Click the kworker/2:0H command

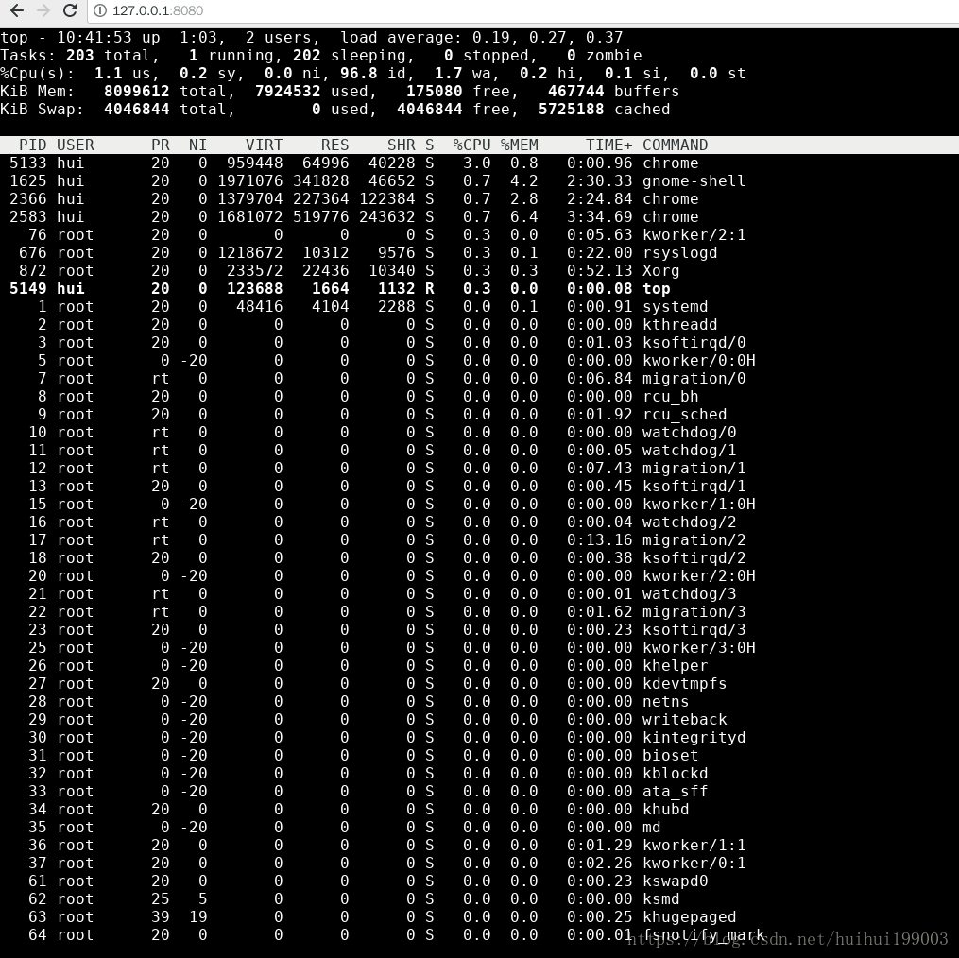tap(699, 575)
